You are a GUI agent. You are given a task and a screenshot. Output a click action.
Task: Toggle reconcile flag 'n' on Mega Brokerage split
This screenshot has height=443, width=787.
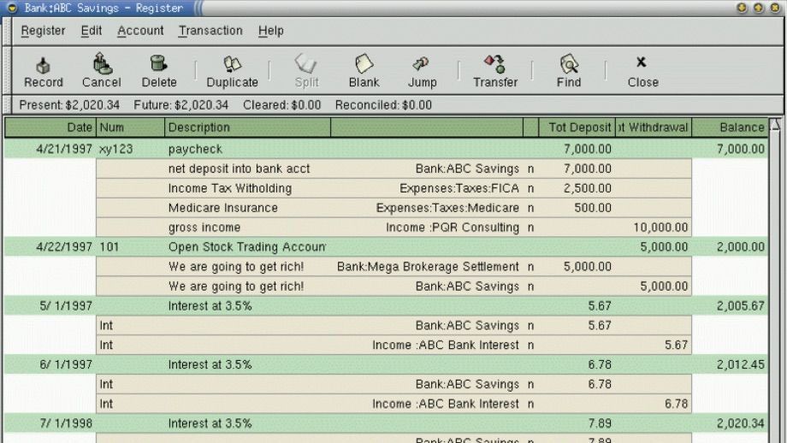(530, 267)
